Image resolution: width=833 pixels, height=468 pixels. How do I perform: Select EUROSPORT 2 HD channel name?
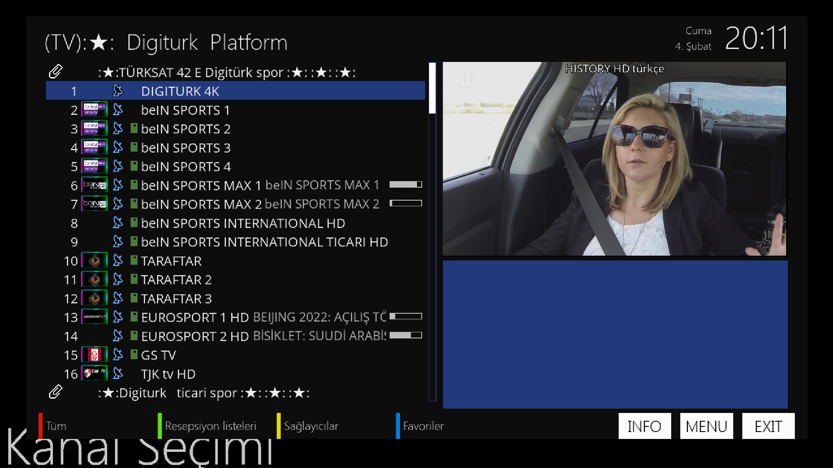coord(195,336)
